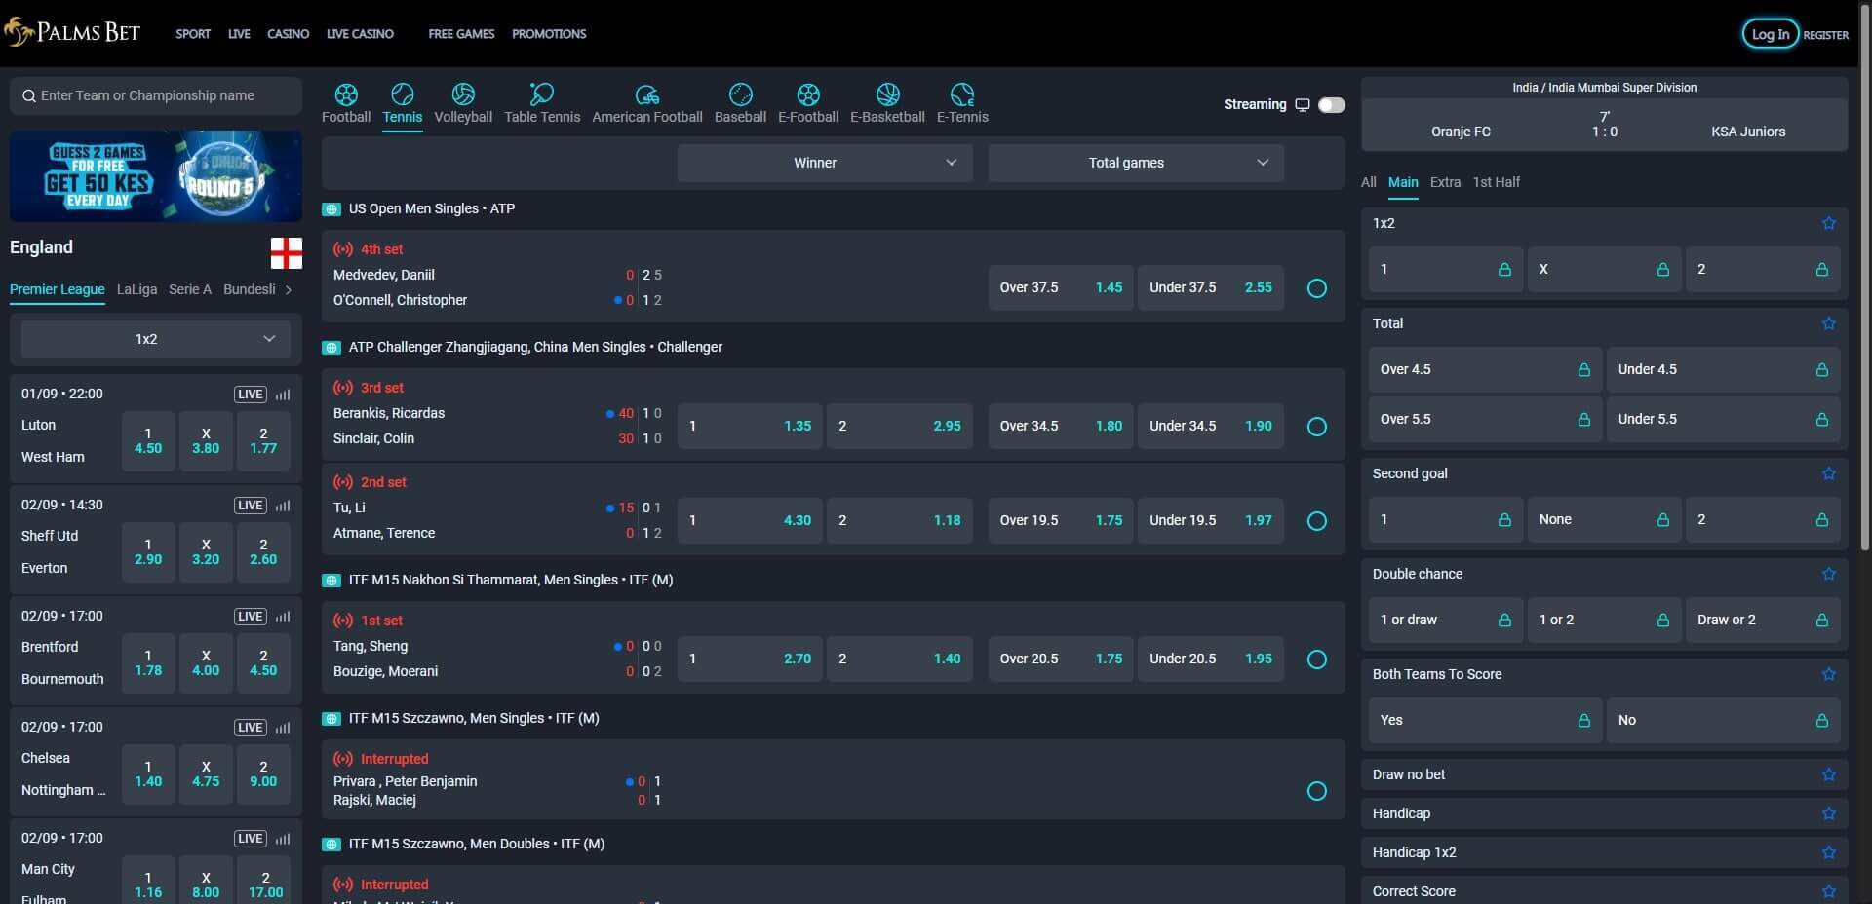The image size is (1872, 904).
Task: Click the Log In button
Action: [1771, 33]
